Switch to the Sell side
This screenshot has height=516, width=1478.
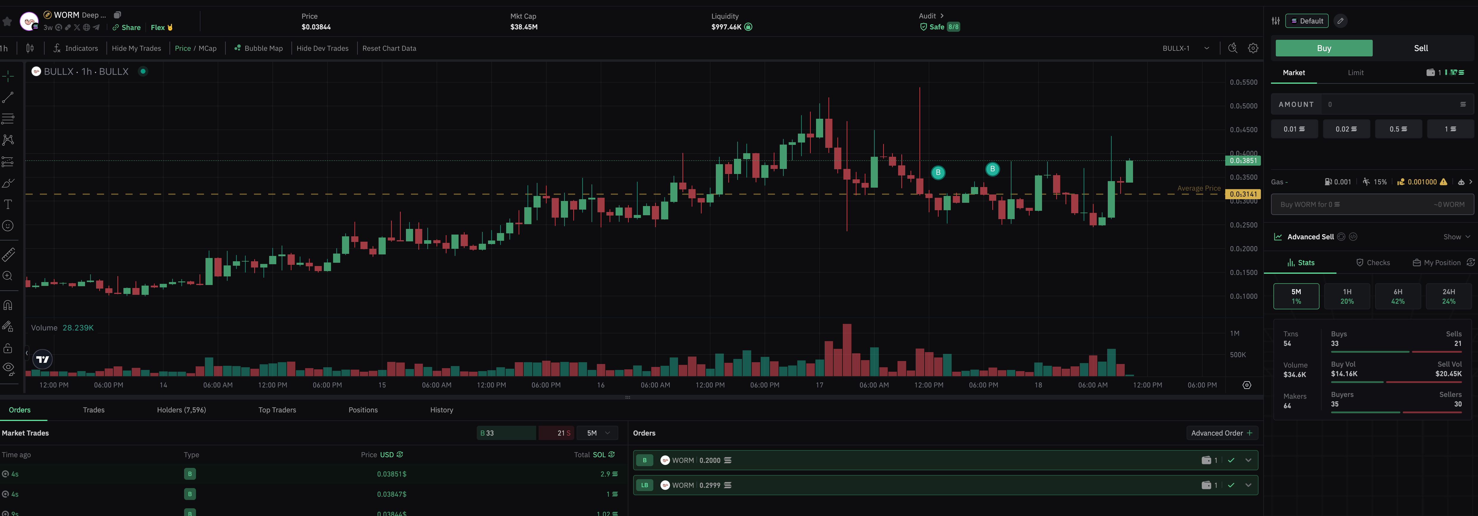coord(1421,48)
